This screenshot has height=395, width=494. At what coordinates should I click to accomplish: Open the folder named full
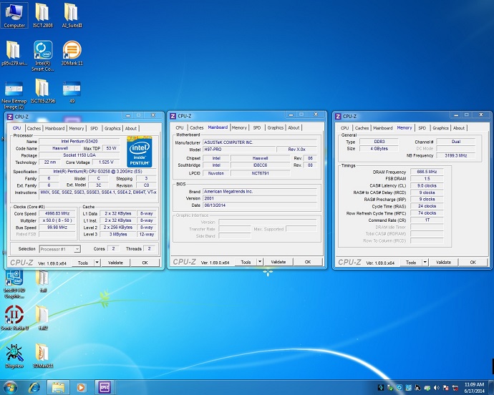(x=43, y=281)
